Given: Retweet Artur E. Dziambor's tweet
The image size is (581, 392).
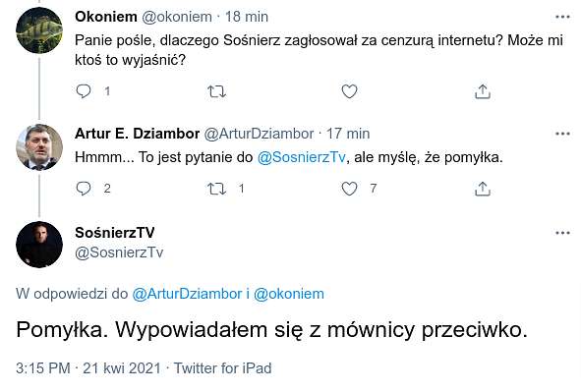Looking at the screenshot, I should (216, 189).
